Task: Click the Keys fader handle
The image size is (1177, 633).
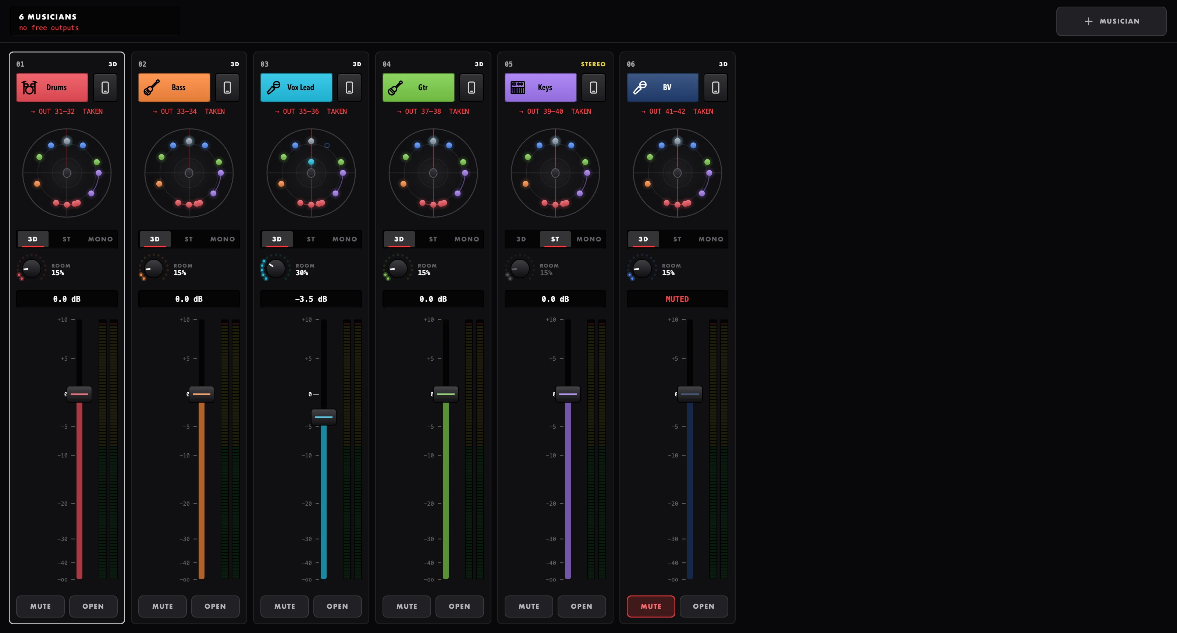Action: (568, 394)
